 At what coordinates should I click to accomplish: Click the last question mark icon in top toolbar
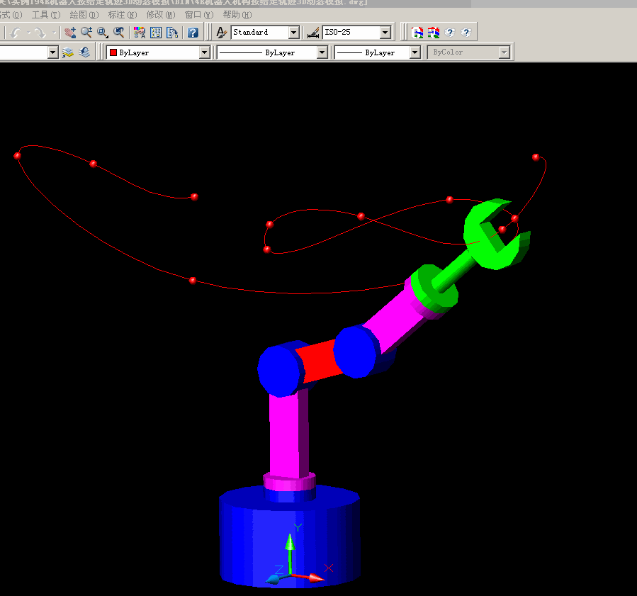[466, 33]
